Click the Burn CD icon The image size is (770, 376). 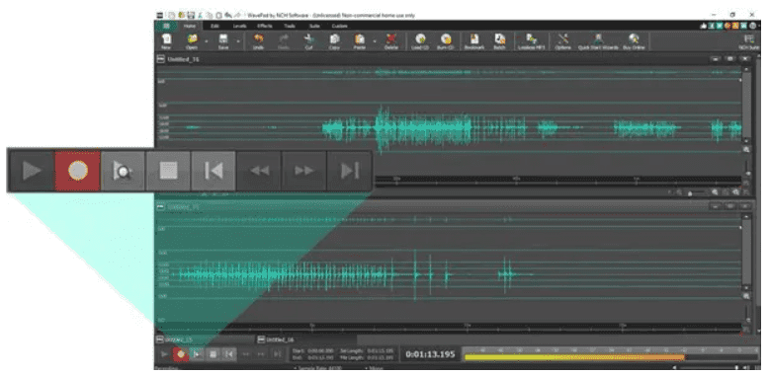(446, 41)
